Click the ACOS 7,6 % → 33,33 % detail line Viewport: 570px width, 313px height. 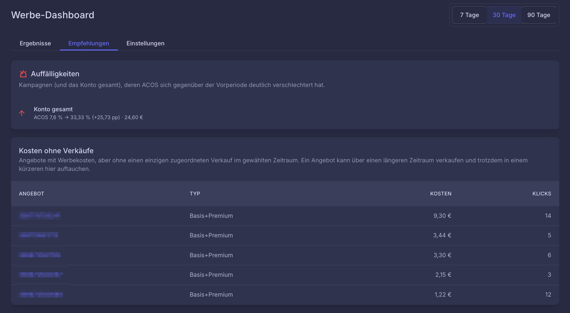89,117
